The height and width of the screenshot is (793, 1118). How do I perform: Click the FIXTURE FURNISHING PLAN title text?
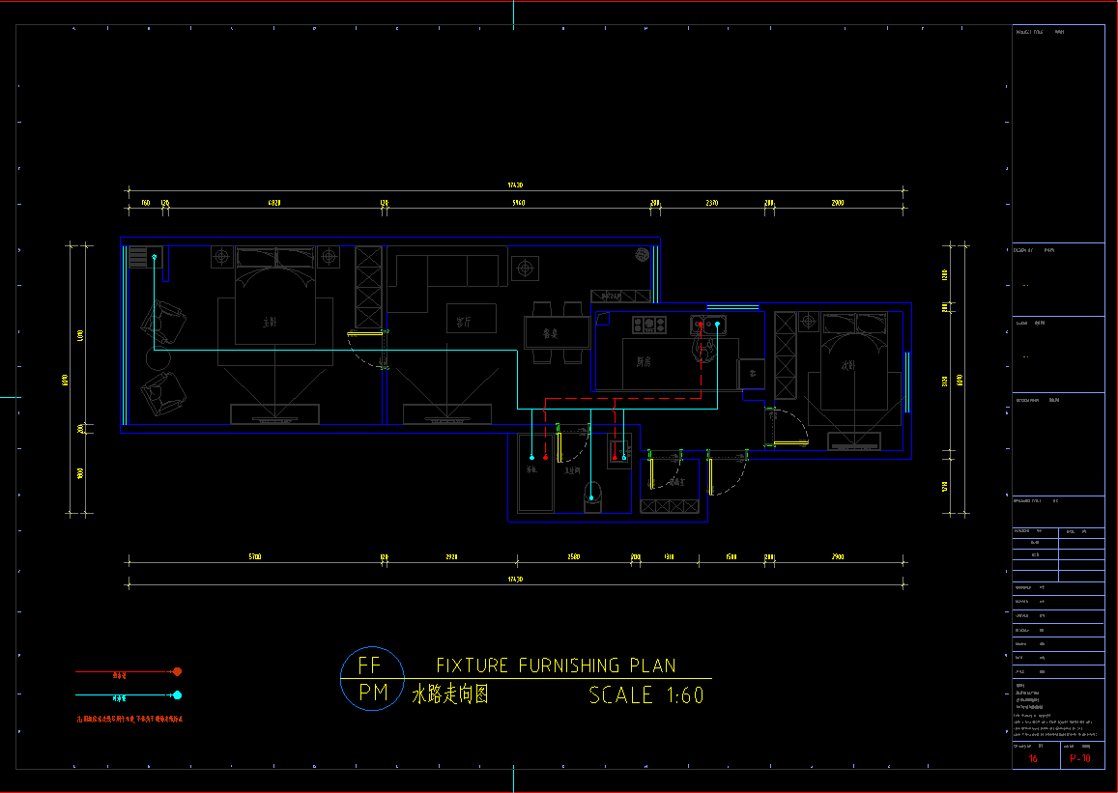tap(556, 666)
